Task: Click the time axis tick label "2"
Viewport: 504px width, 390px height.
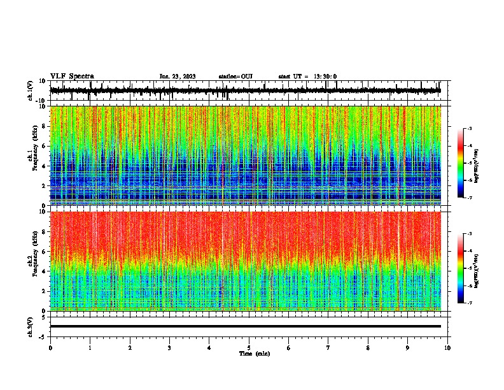Action: (130, 348)
